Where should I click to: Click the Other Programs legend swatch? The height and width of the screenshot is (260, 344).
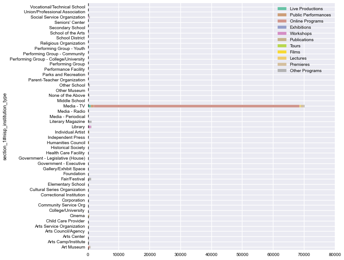[282, 71]
